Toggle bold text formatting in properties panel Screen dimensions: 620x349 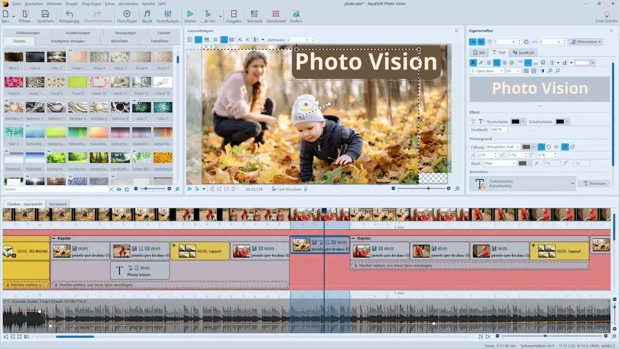(472, 62)
